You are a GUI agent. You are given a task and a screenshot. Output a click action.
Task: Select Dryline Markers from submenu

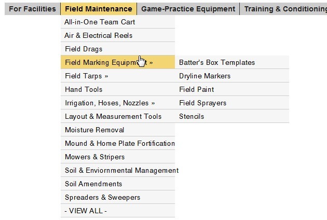(x=205, y=76)
